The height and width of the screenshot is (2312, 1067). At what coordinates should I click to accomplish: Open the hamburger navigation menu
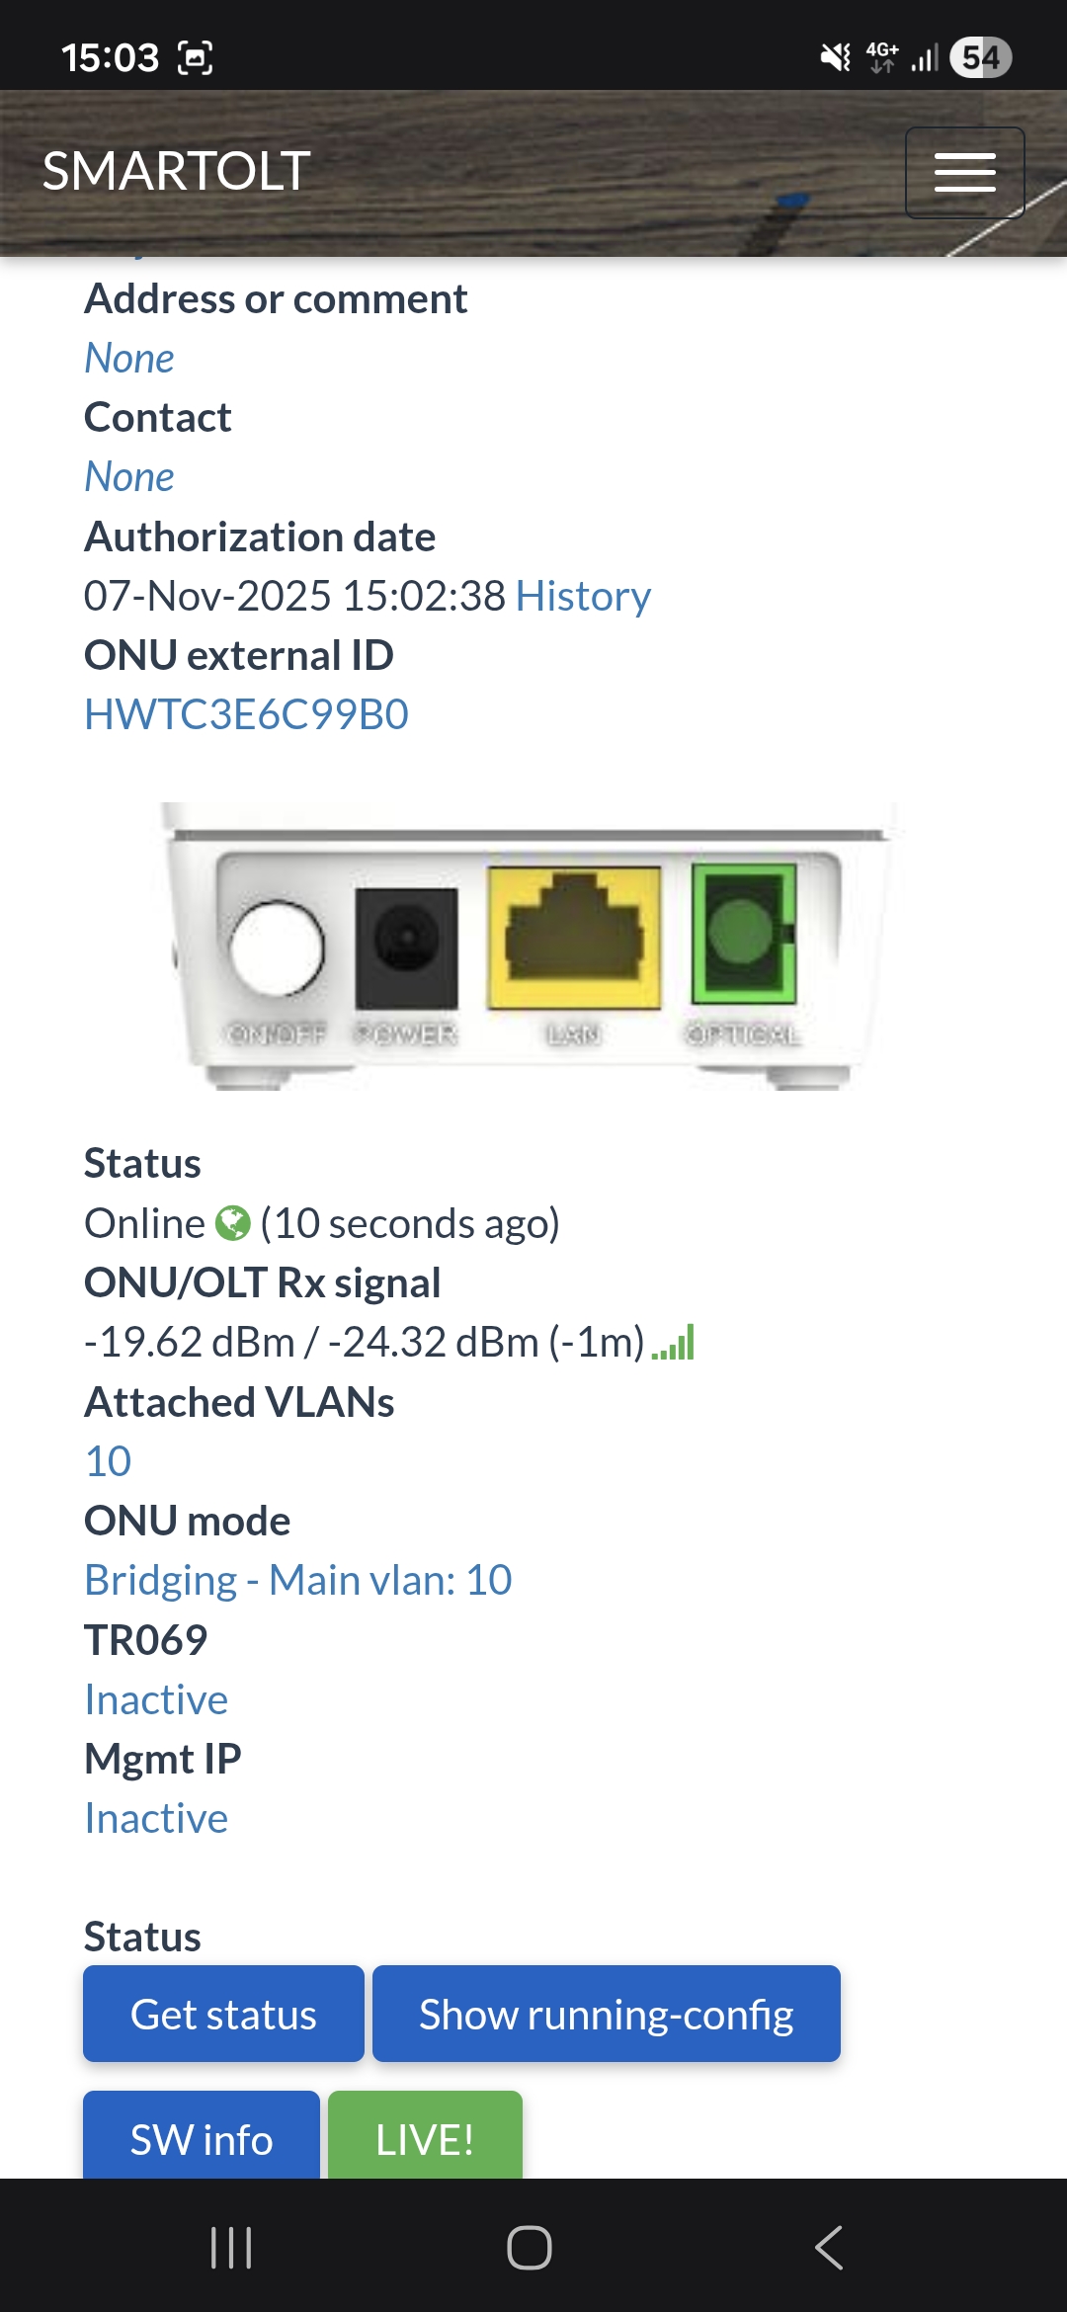[x=964, y=173]
